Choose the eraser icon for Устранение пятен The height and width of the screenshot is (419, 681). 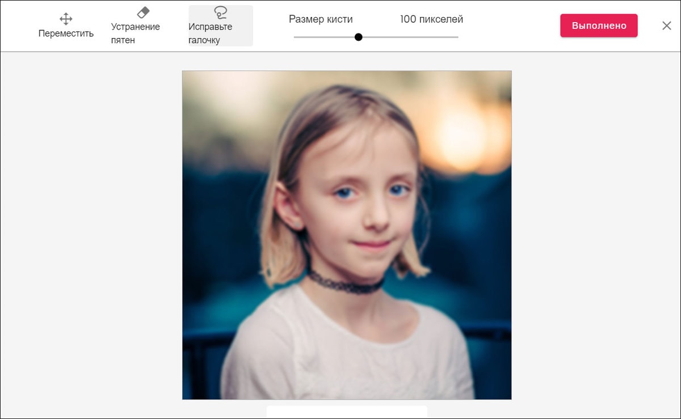(143, 12)
